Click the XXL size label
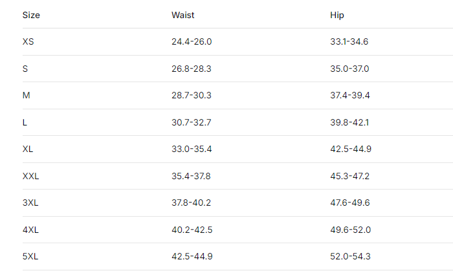This screenshot has width=453, height=273. 31,176
